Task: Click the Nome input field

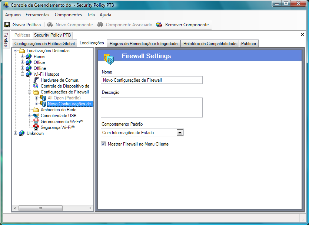Action: click(x=152, y=80)
